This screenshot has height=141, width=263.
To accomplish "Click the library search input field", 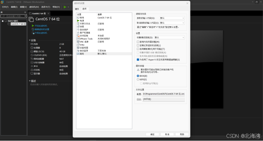I will click(14, 16).
